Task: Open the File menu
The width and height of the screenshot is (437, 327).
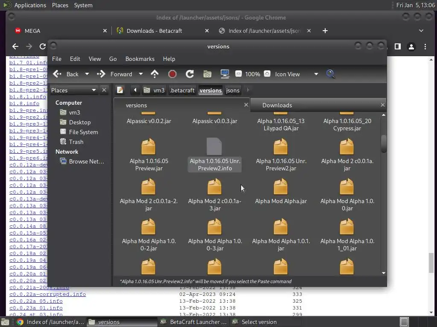Action: click(57, 59)
